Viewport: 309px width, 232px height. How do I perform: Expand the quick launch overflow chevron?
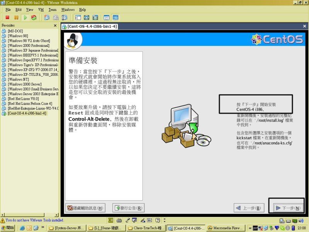point(42,227)
